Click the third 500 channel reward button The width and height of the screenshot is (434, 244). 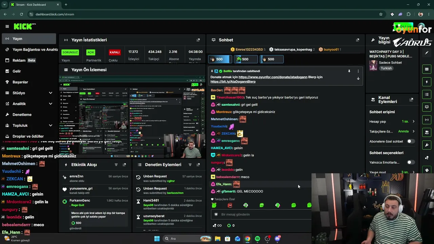click(271, 59)
